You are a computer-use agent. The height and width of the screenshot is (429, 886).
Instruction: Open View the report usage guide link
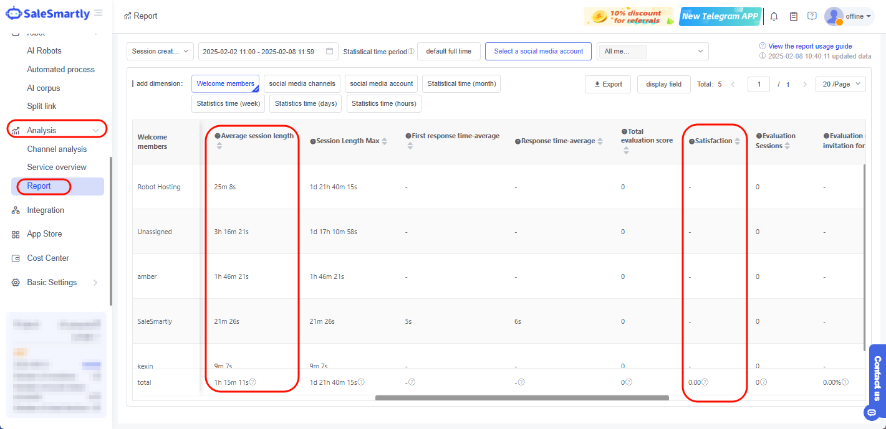click(809, 46)
